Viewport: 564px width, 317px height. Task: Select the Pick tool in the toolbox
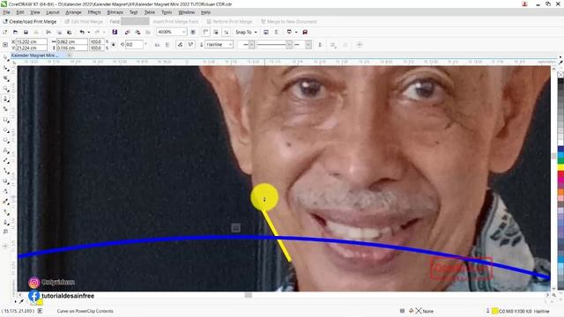[x=6, y=57]
